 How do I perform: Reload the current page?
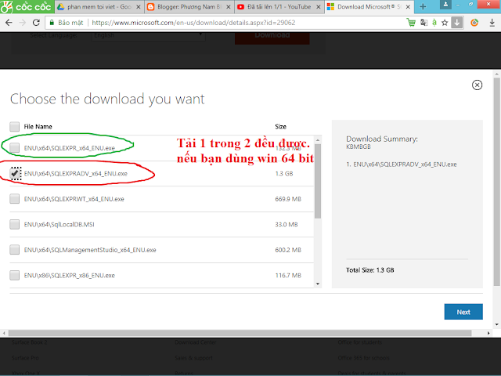point(36,23)
